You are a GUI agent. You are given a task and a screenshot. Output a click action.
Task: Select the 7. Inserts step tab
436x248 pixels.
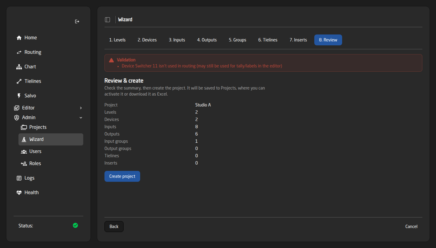(x=298, y=40)
